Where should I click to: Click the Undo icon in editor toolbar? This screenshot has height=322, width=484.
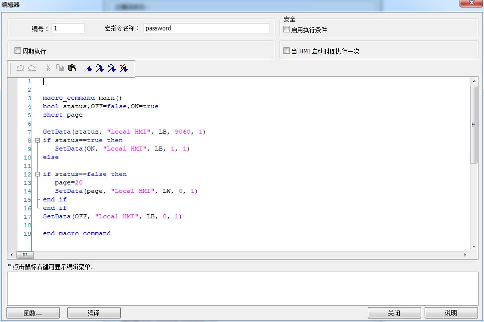pyautogui.click(x=20, y=68)
